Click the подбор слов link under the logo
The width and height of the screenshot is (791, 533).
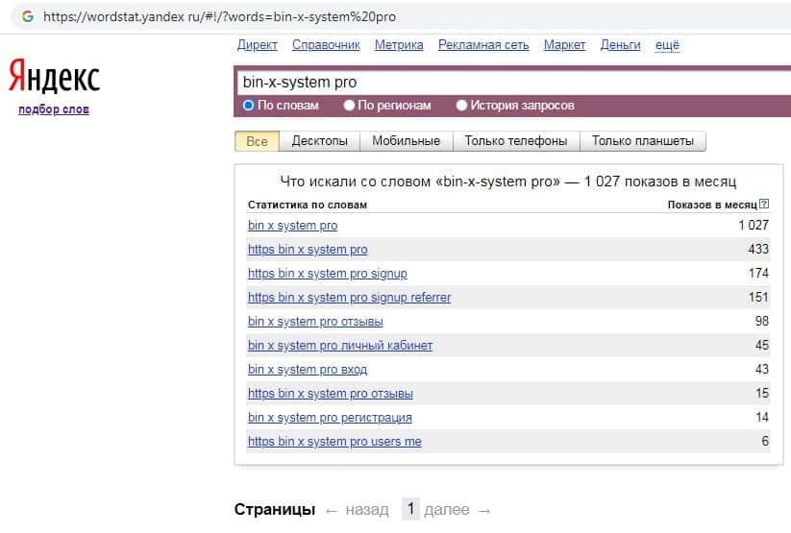[x=54, y=109]
